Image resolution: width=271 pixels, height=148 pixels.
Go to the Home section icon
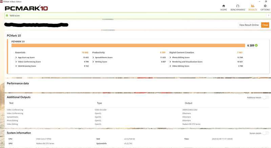pos(224,6)
